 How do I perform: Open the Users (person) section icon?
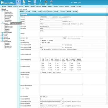point(40,2)
